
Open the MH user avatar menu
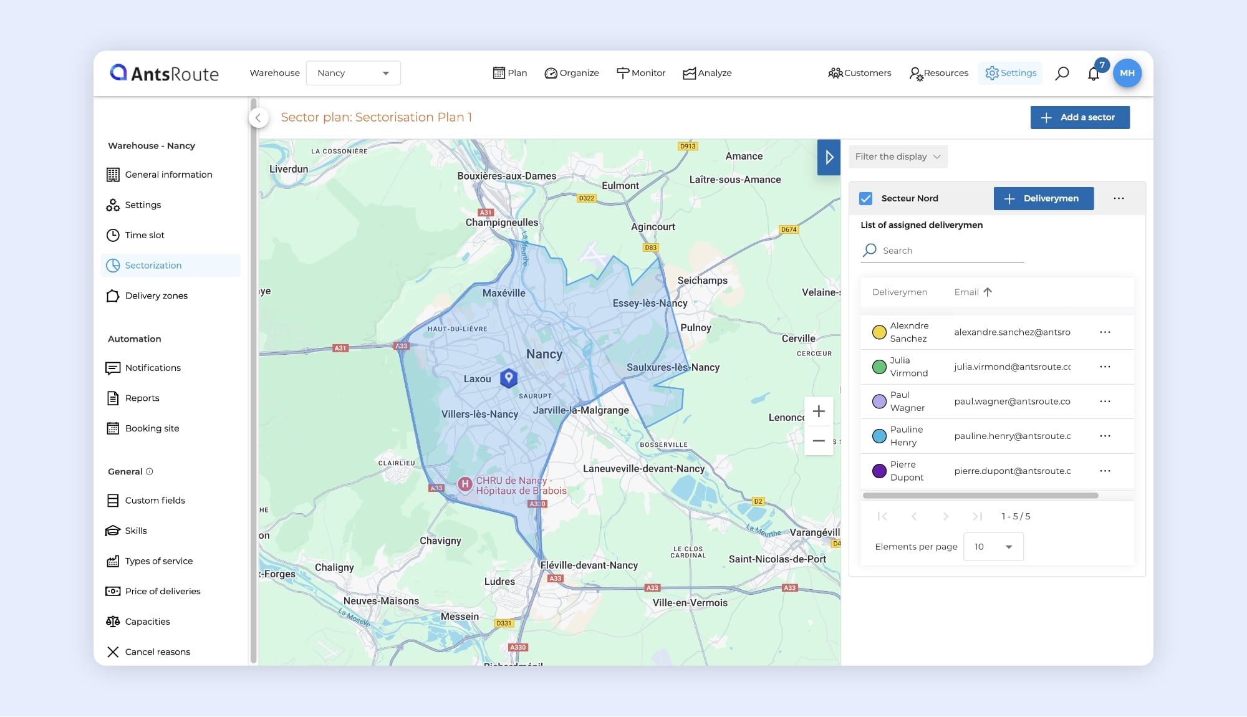tap(1127, 73)
